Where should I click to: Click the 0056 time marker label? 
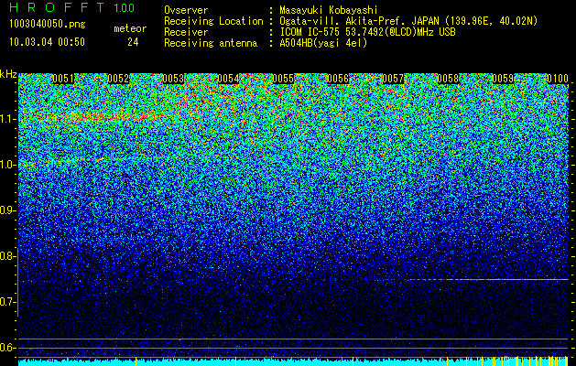coord(338,79)
